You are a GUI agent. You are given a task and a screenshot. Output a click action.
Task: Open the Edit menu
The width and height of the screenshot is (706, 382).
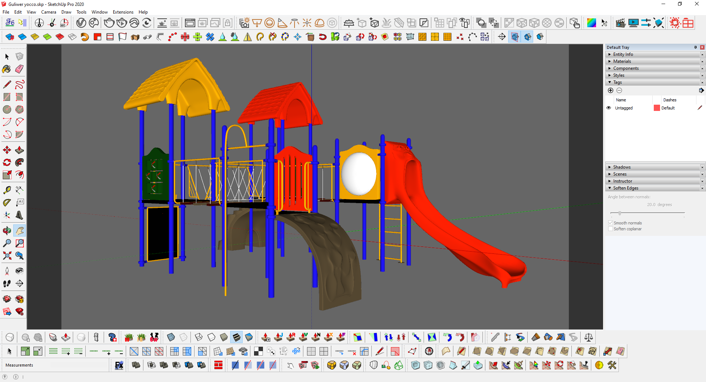pyautogui.click(x=18, y=12)
